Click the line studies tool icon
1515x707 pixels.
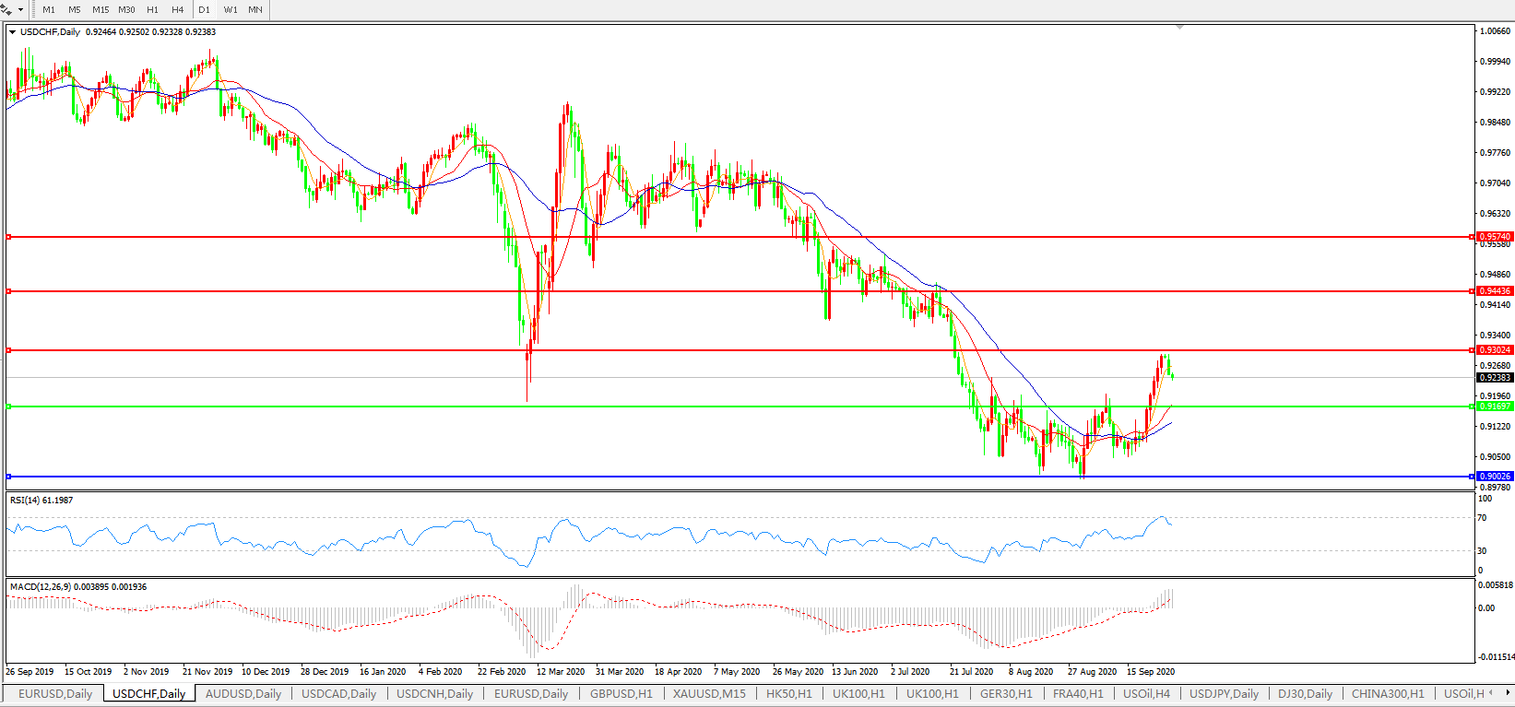point(6,9)
